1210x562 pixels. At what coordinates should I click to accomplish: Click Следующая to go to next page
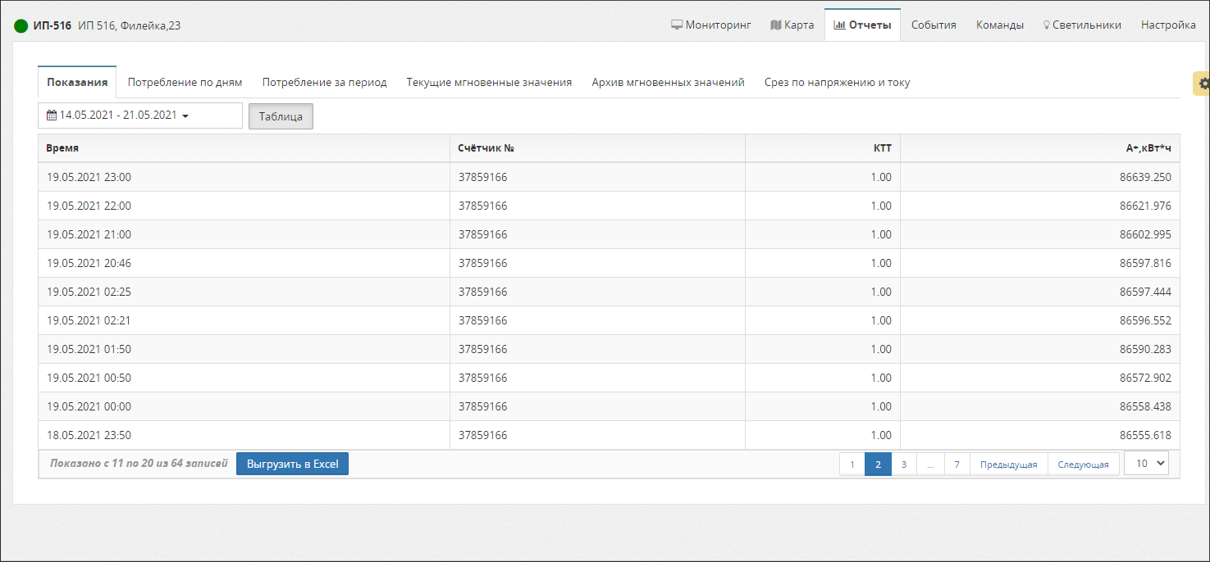[1083, 465]
